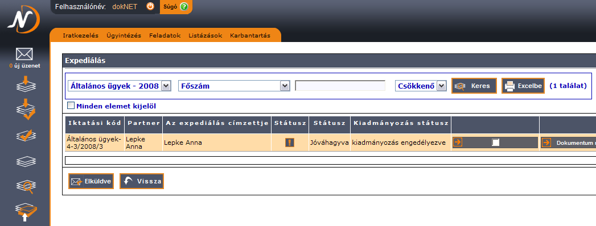Open the Feladatok menu

click(x=165, y=36)
